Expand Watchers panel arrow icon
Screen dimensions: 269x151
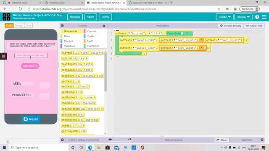pos(262,140)
